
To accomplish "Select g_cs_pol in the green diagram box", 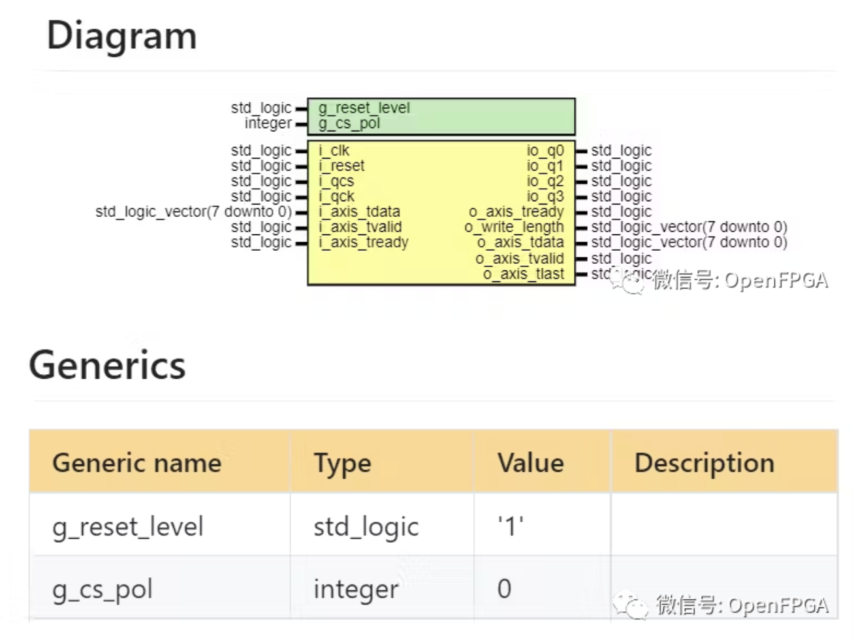I will click(x=349, y=123).
